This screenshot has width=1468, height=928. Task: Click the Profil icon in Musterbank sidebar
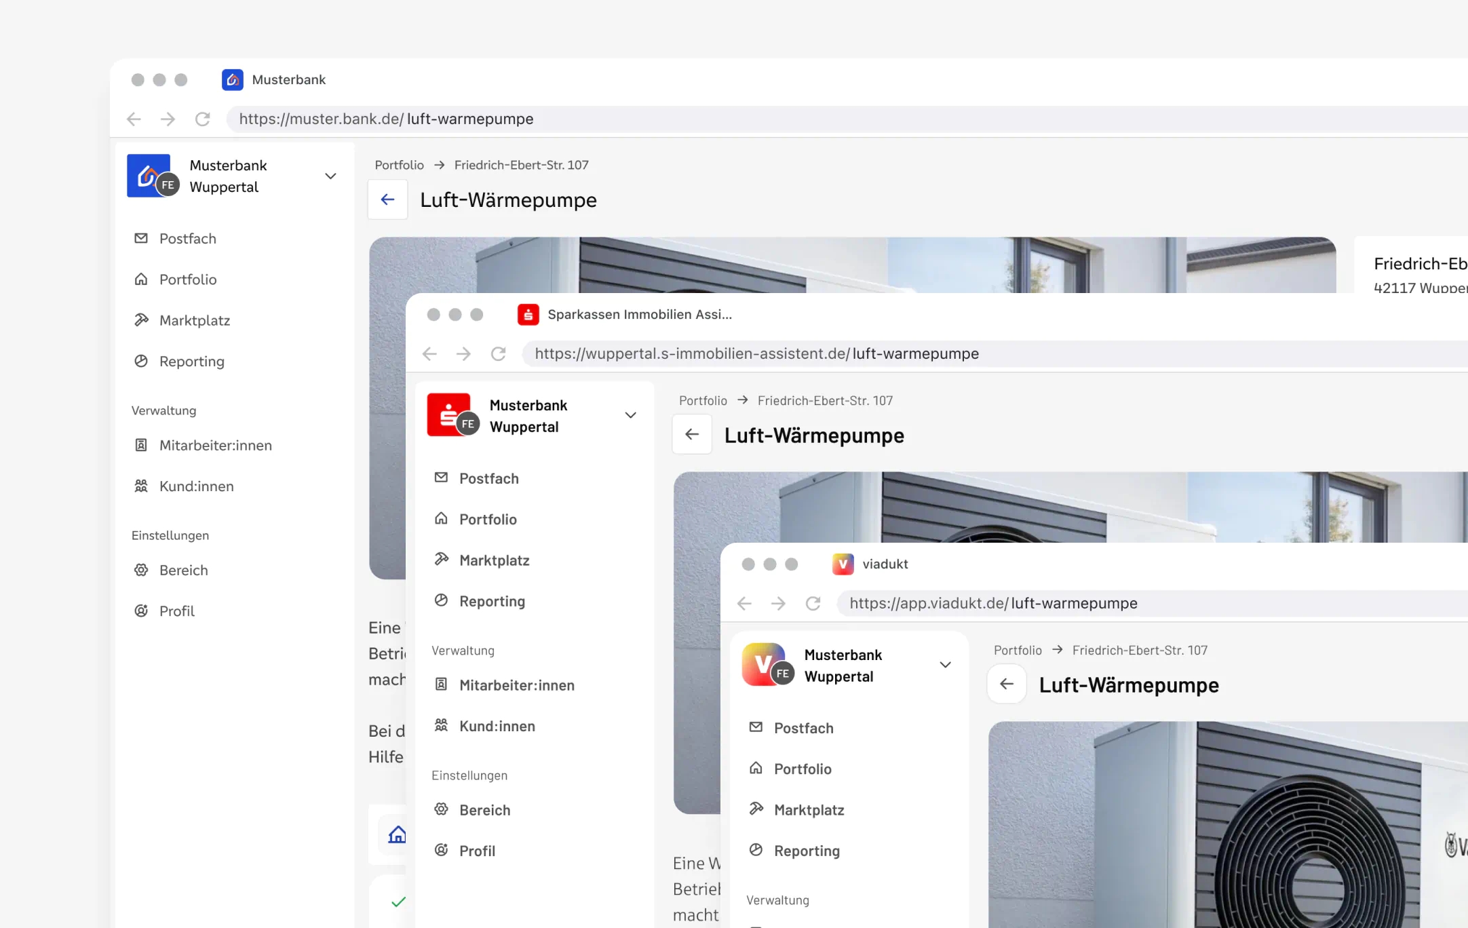[141, 611]
